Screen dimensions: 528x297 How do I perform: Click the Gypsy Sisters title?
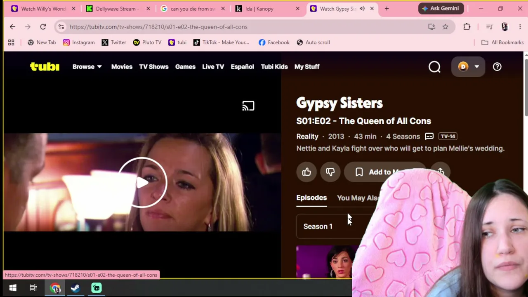(339, 103)
